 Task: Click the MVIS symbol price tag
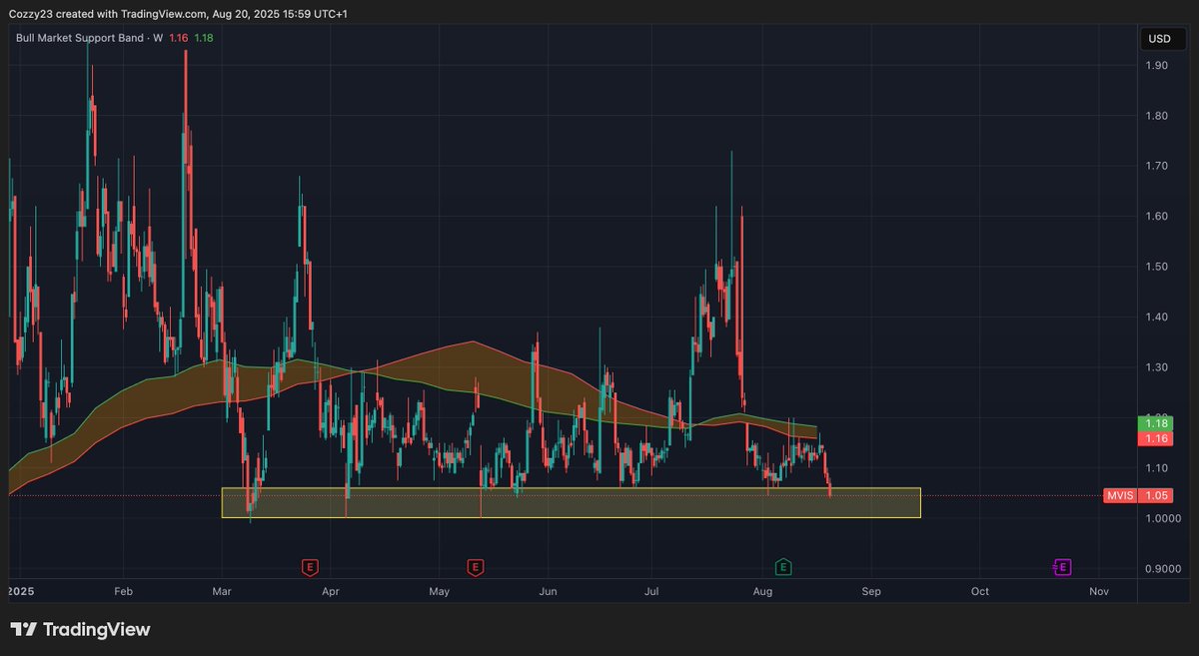click(1120, 495)
